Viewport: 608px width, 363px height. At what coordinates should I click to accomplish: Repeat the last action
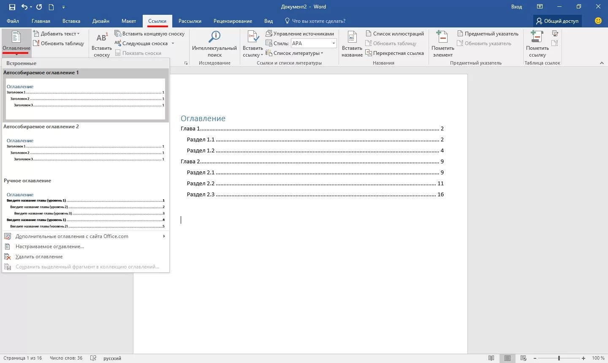tap(39, 7)
